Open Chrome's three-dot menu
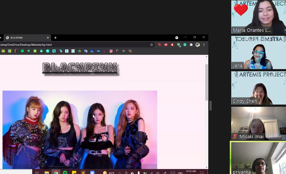 [204, 45]
